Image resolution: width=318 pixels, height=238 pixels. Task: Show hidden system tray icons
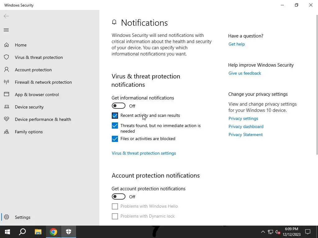click(x=263, y=232)
